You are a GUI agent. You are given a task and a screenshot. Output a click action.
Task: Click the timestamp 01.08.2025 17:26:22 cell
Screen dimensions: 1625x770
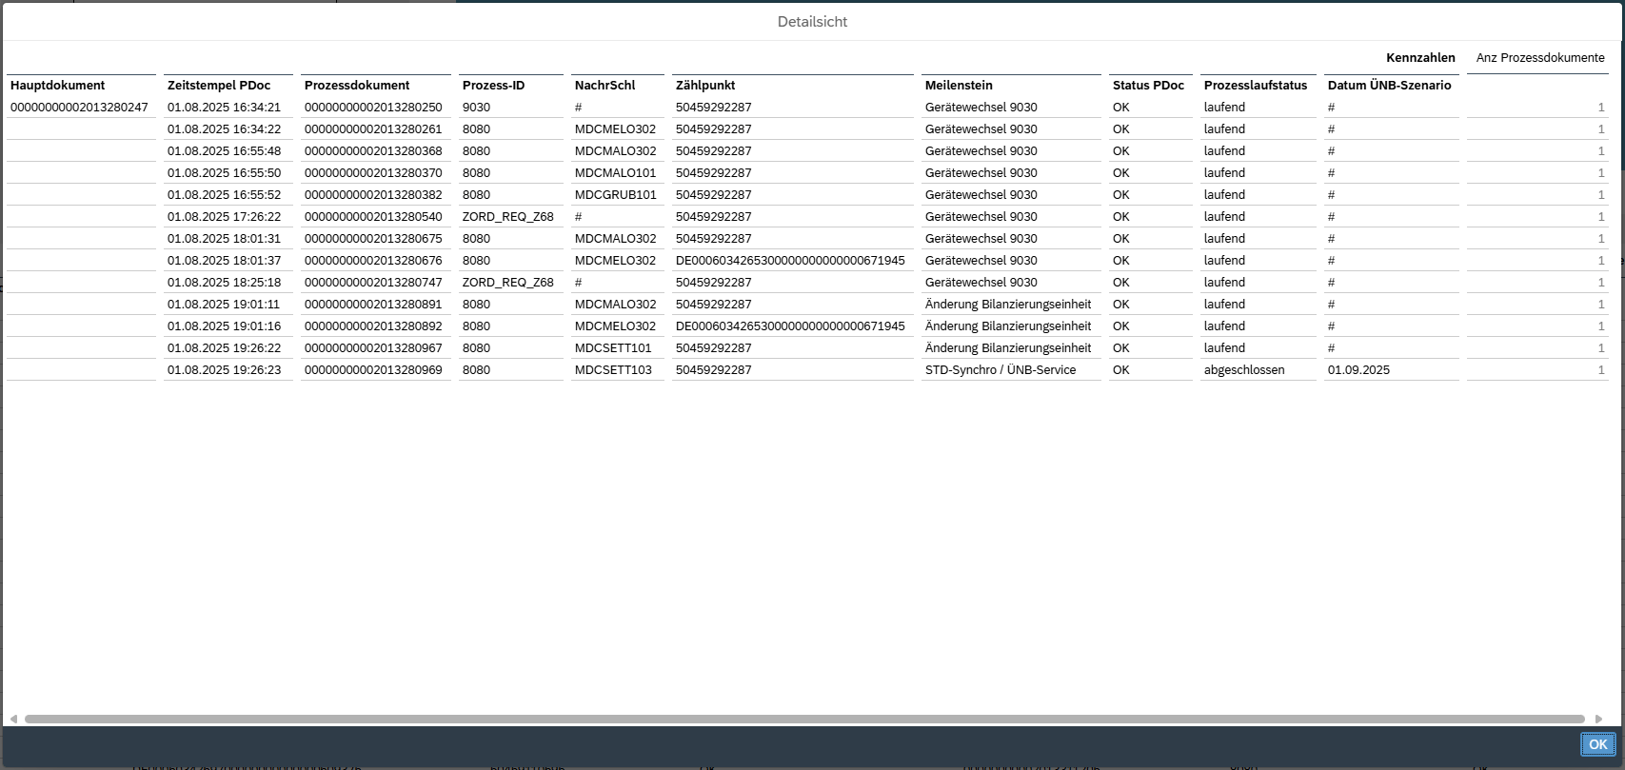[224, 217]
